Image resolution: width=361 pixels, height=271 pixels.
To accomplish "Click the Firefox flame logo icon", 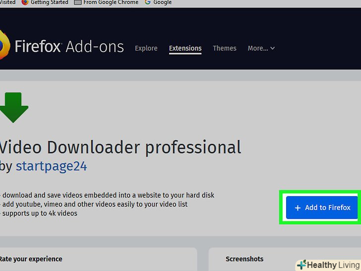I will pos(4,45).
